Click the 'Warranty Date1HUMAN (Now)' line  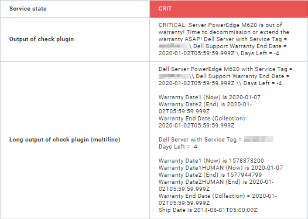pyautogui.click(x=221, y=168)
